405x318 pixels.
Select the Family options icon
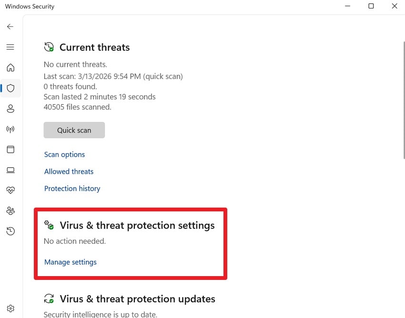click(x=10, y=211)
